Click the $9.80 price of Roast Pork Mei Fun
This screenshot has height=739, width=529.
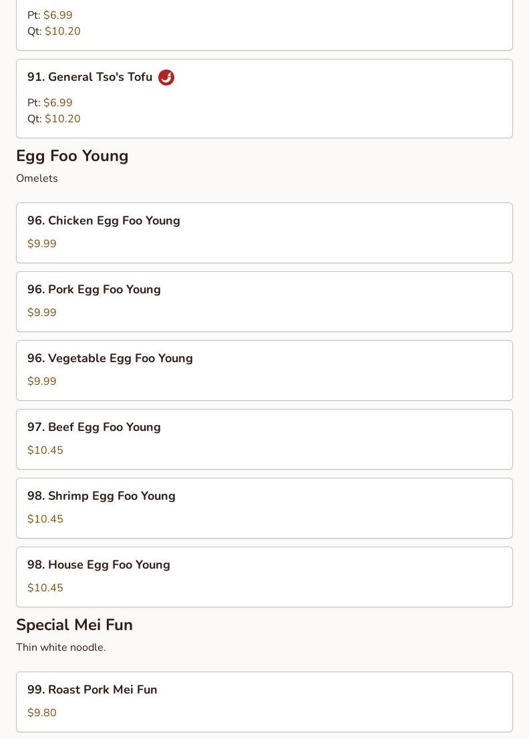point(42,713)
